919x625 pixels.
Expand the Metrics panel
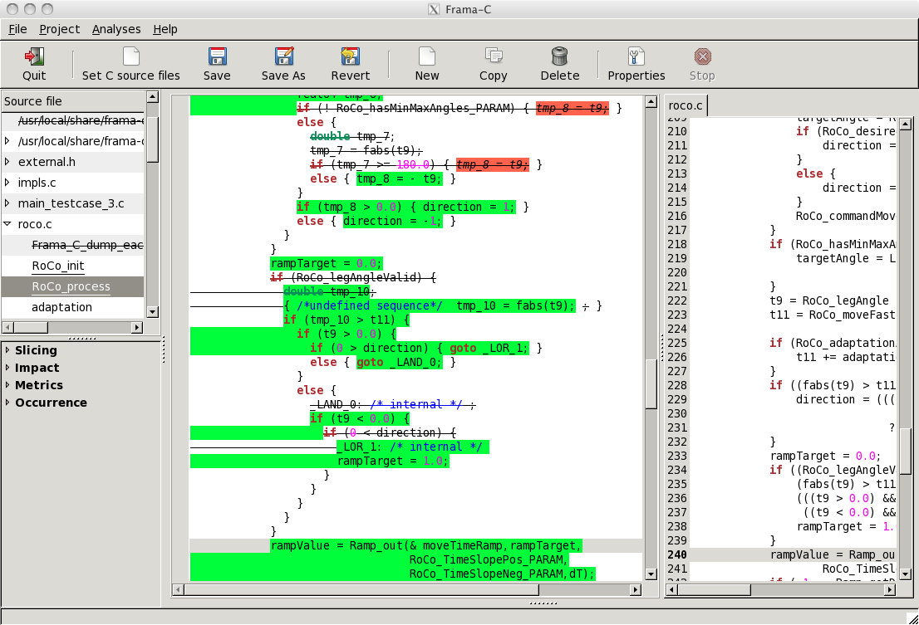pos(7,385)
